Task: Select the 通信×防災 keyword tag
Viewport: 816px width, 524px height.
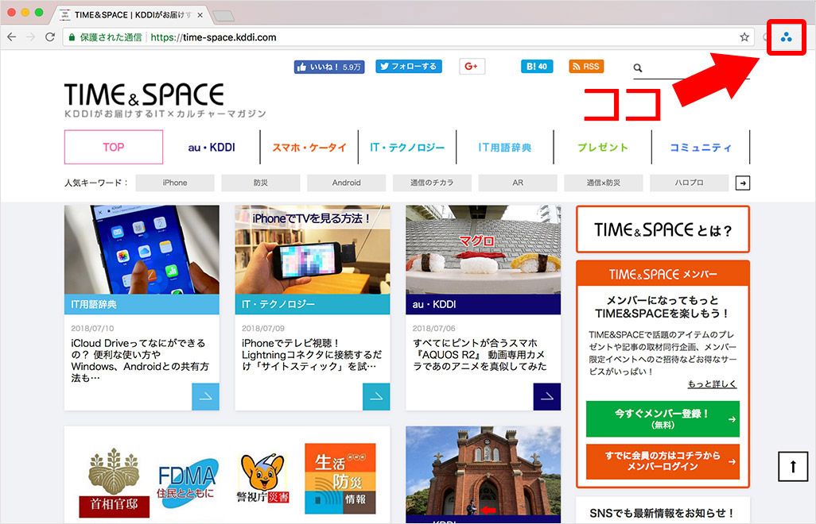Action: coord(604,183)
